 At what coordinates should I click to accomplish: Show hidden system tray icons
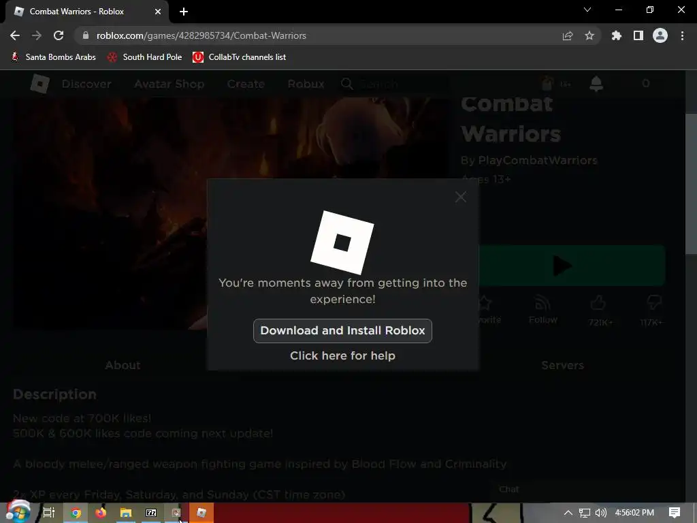568,513
